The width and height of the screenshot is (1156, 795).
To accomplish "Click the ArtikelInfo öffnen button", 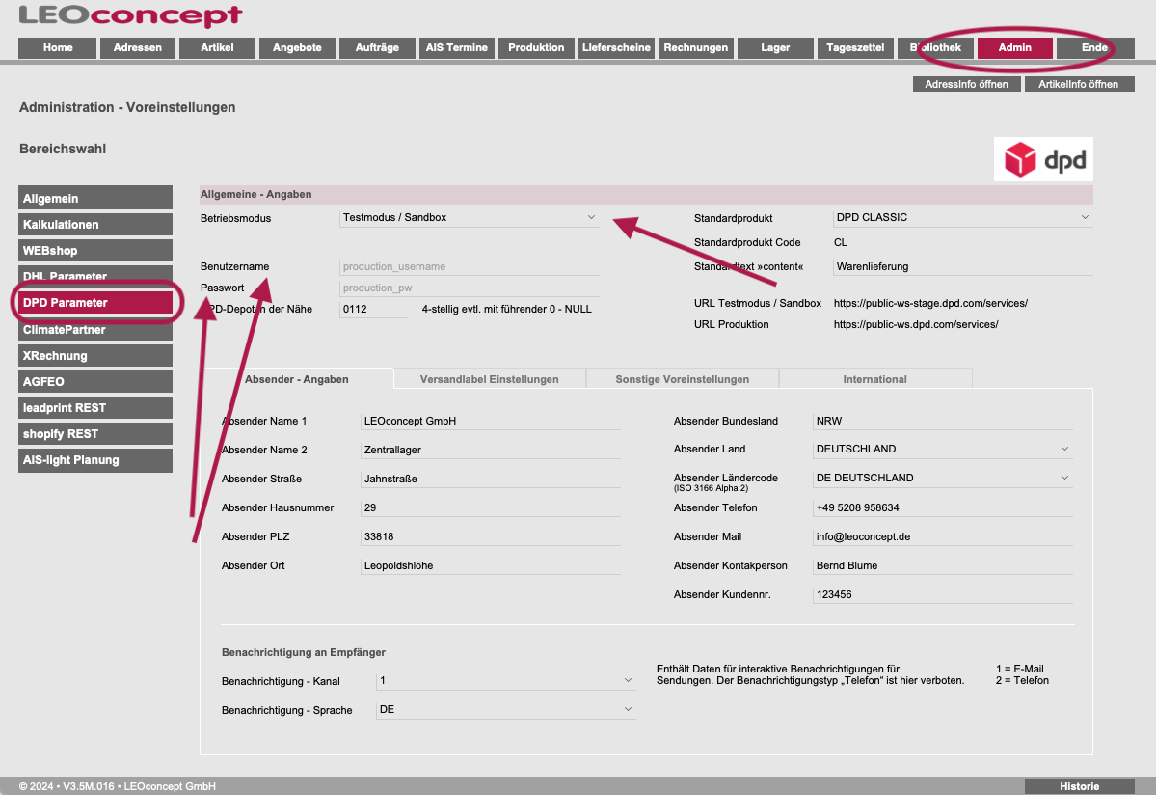I will (1079, 84).
